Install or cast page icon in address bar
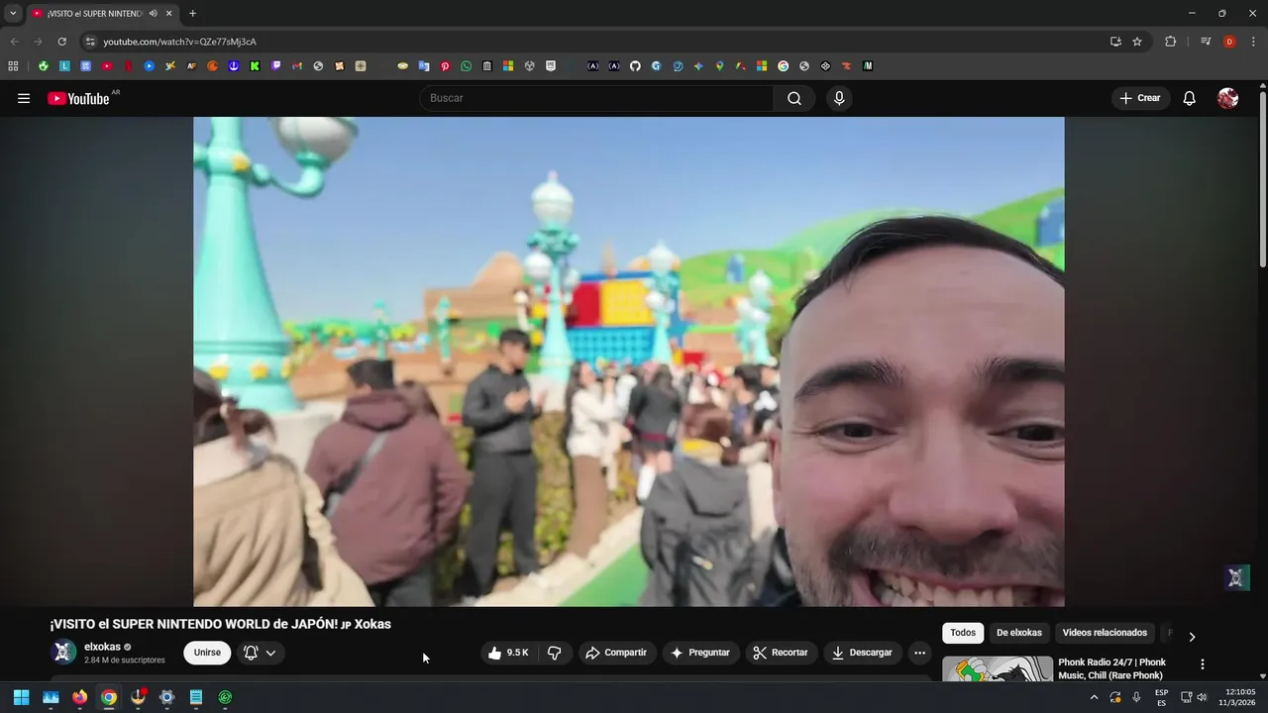Image resolution: width=1268 pixels, height=713 pixels. point(1115,42)
